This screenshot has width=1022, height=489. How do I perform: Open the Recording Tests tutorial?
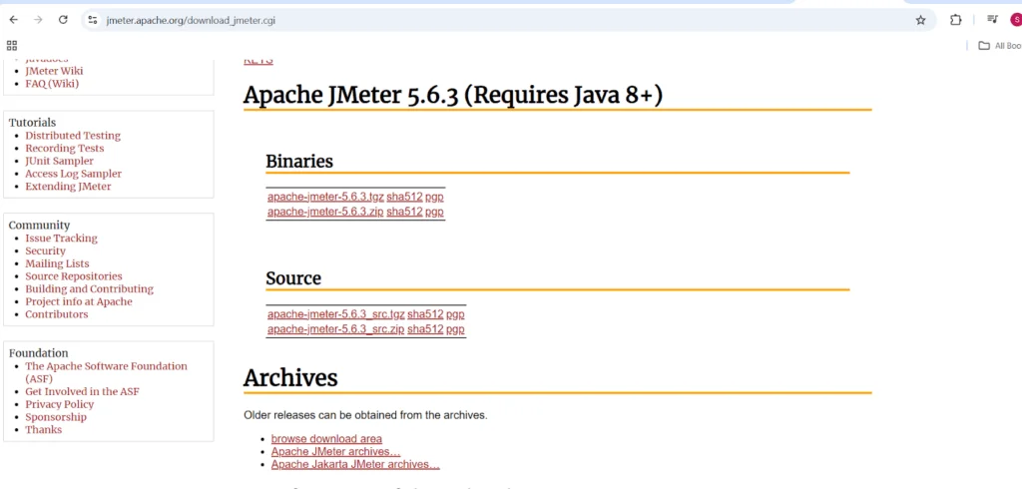pyautogui.click(x=65, y=148)
